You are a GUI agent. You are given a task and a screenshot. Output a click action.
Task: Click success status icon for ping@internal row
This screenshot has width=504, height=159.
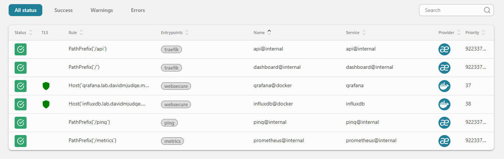tap(21, 123)
